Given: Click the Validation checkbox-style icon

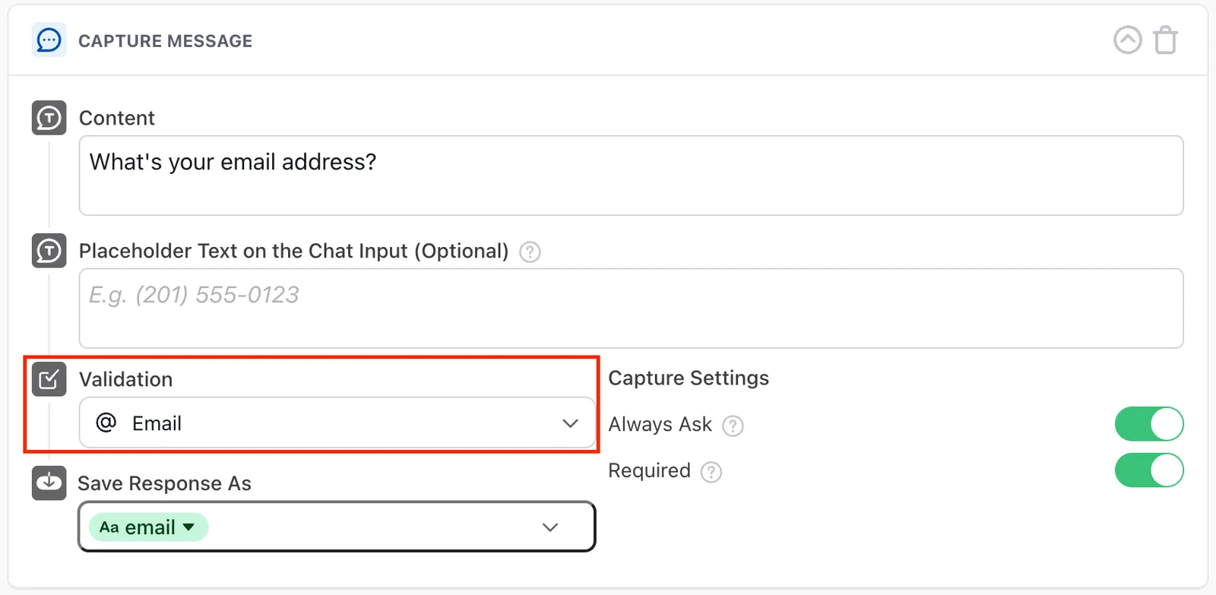Looking at the screenshot, I should click(49, 378).
